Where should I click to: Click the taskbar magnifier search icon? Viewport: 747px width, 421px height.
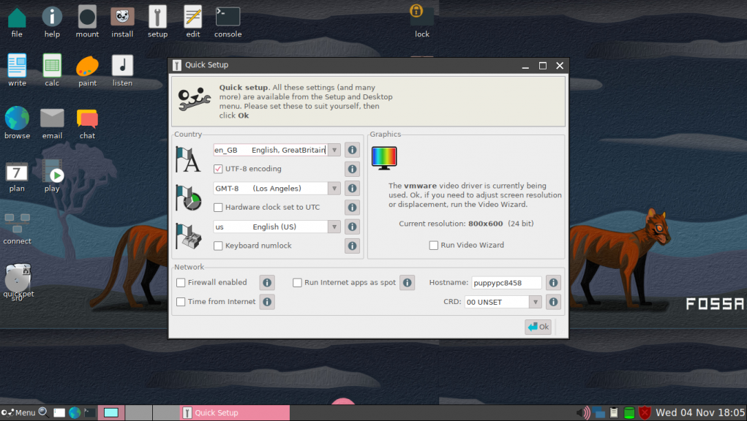(44, 412)
